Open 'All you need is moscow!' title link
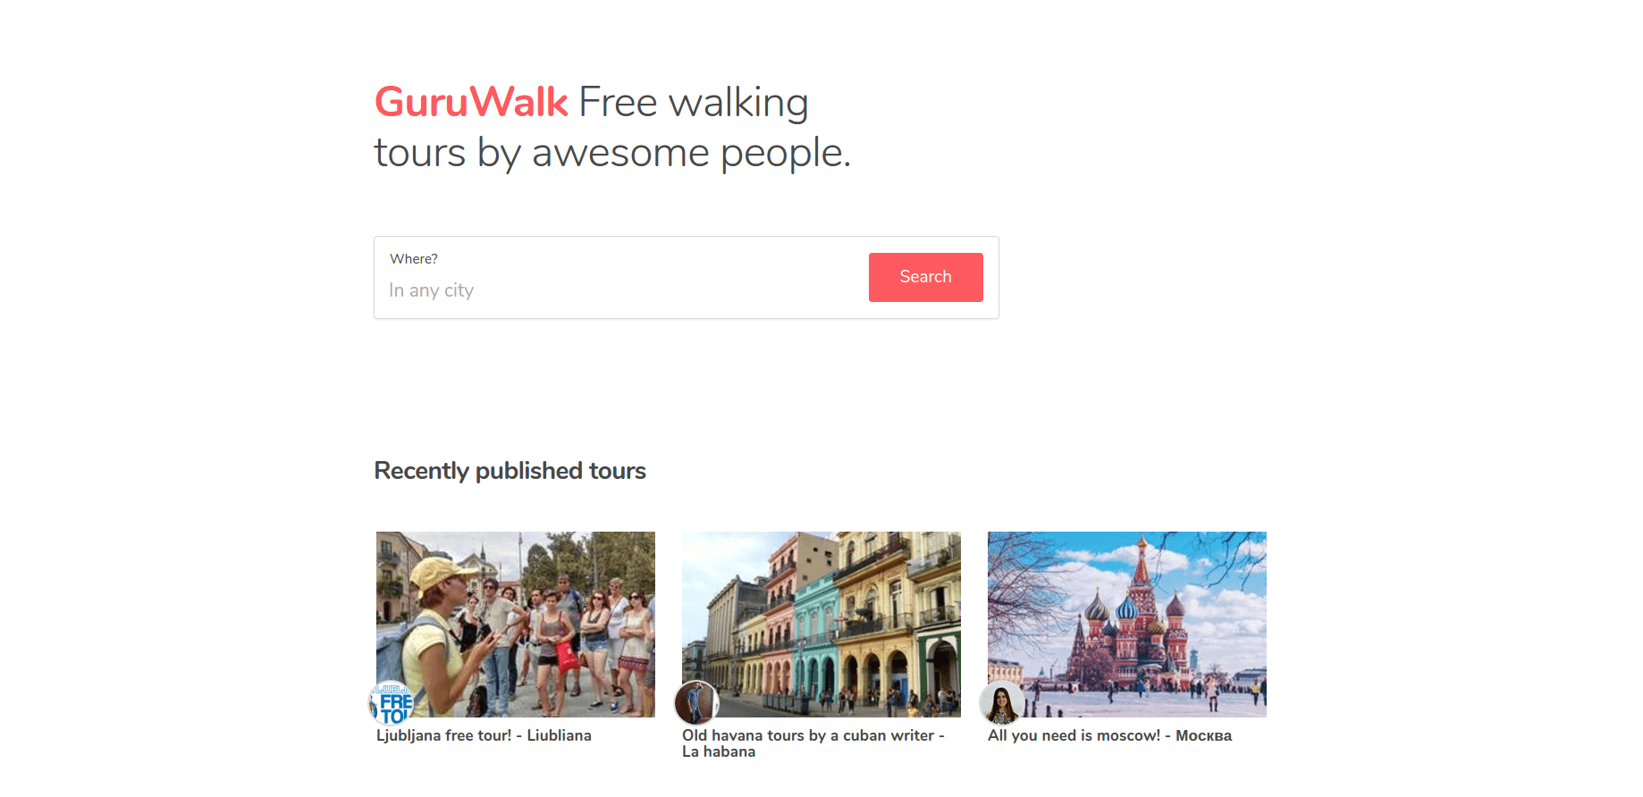 (1074, 735)
